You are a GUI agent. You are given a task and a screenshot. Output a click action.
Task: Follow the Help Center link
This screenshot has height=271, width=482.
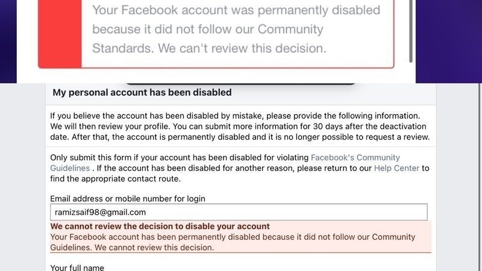396,168
